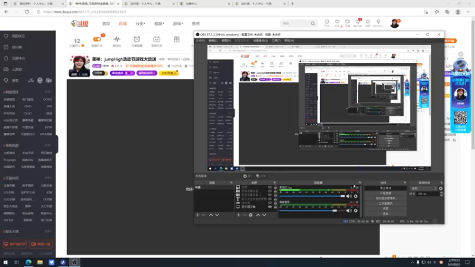The height and width of the screenshot is (267, 475).
Task: Open 麦克风/Aux audio settings gear
Action: click(356, 196)
